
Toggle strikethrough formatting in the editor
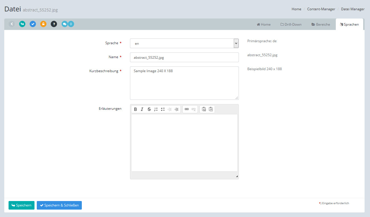point(149,109)
